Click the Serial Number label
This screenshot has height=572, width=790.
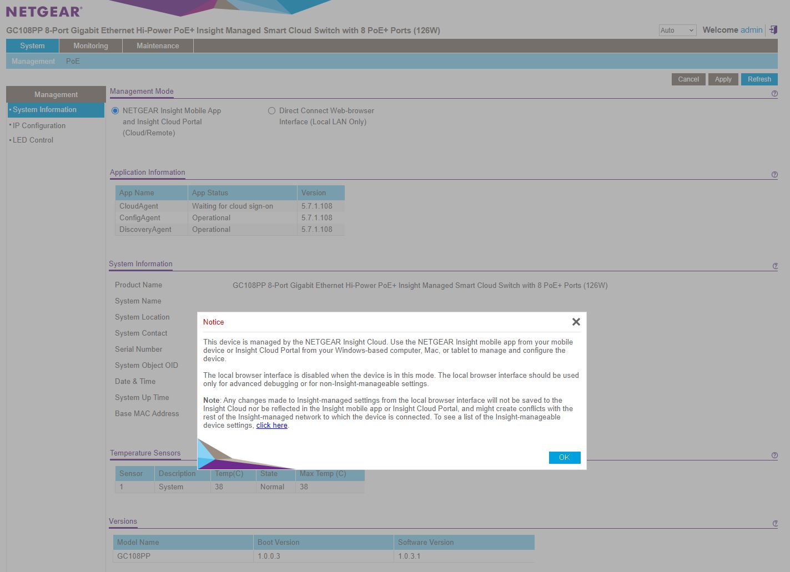[x=138, y=350]
